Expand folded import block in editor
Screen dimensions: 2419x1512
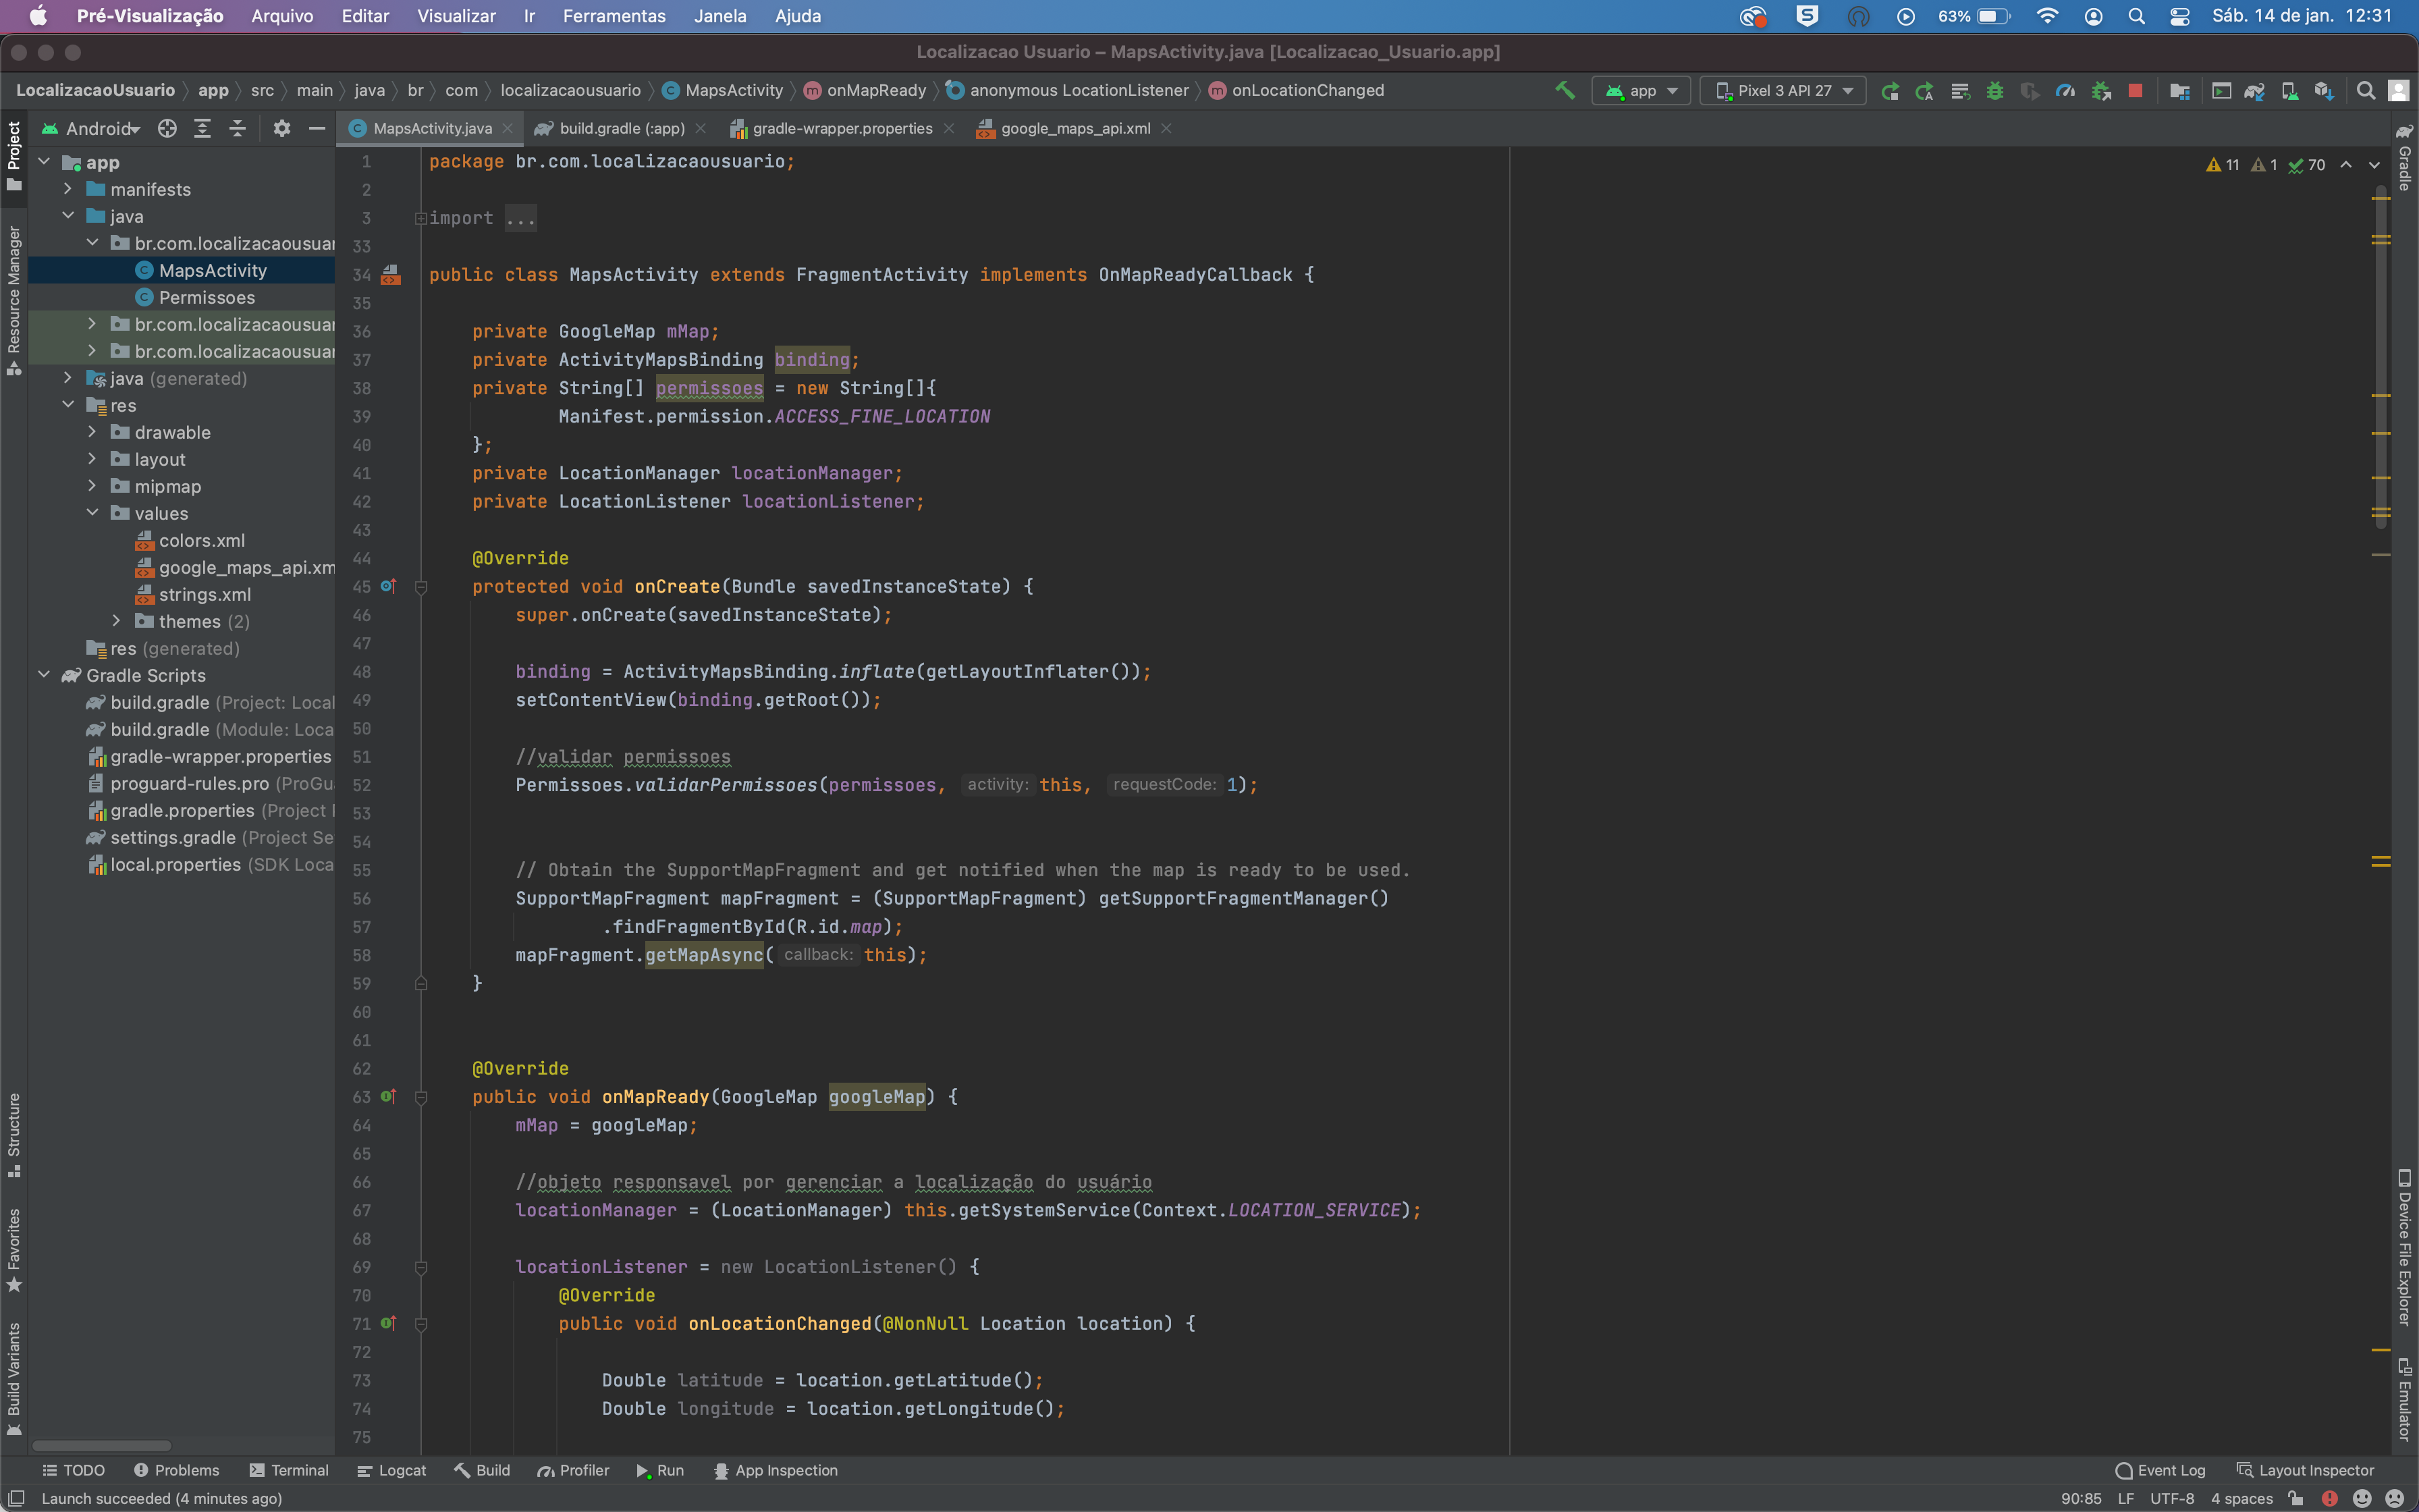420,218
